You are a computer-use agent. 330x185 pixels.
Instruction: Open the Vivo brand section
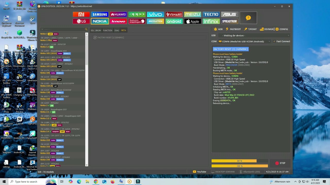tap(155, 14)
